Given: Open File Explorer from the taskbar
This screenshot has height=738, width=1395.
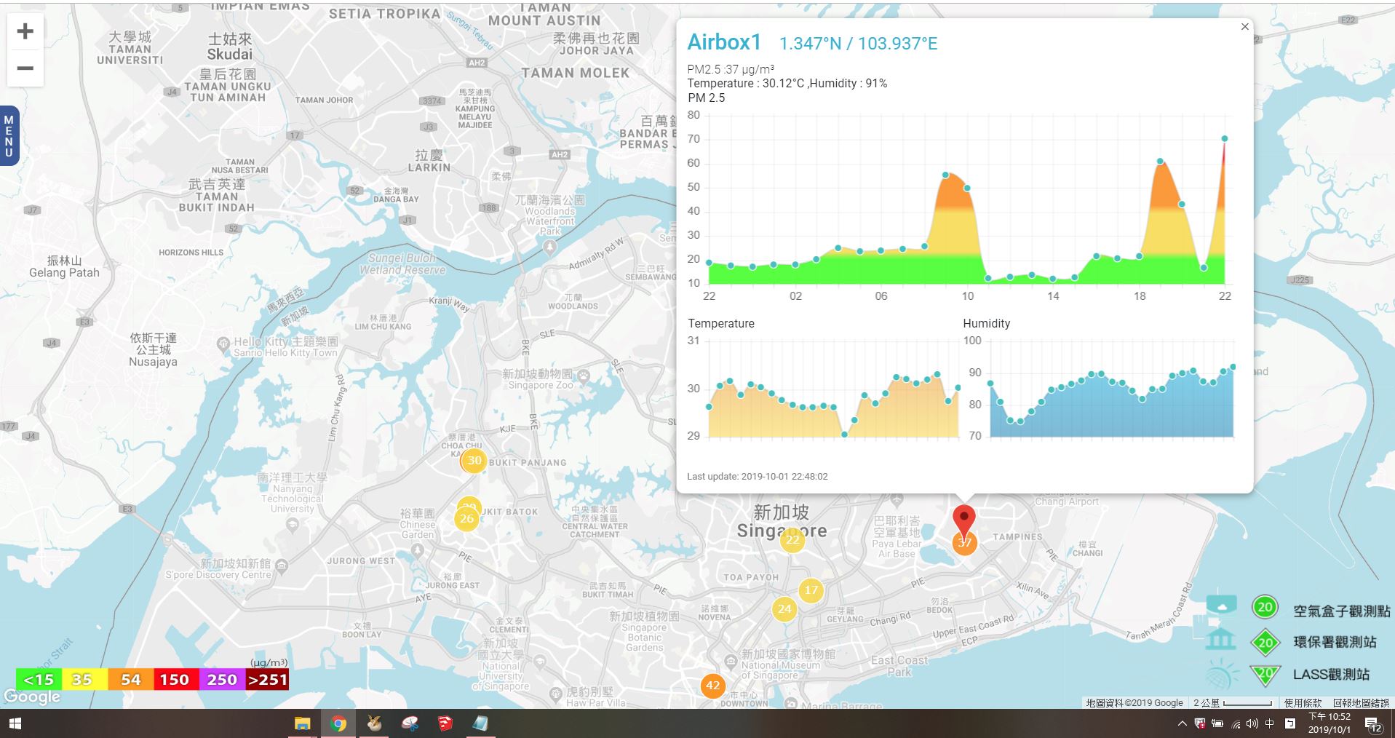Looking at the screenshot, I should [302, 723].
